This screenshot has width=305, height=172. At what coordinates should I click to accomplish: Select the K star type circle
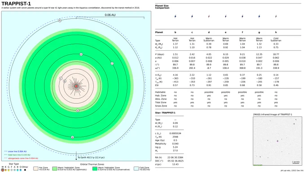tap(5, 170)
